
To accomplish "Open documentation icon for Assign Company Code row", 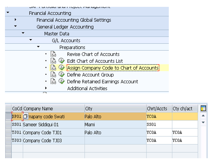I will 53,68.
